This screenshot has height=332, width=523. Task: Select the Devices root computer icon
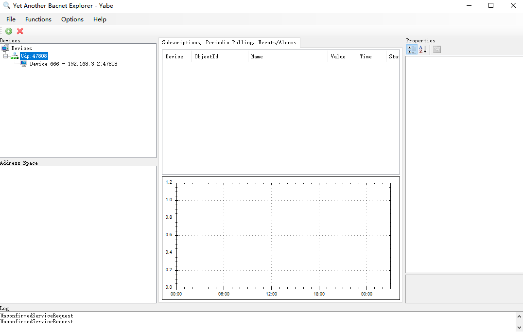pyautogui.click(x=5, y=49)
